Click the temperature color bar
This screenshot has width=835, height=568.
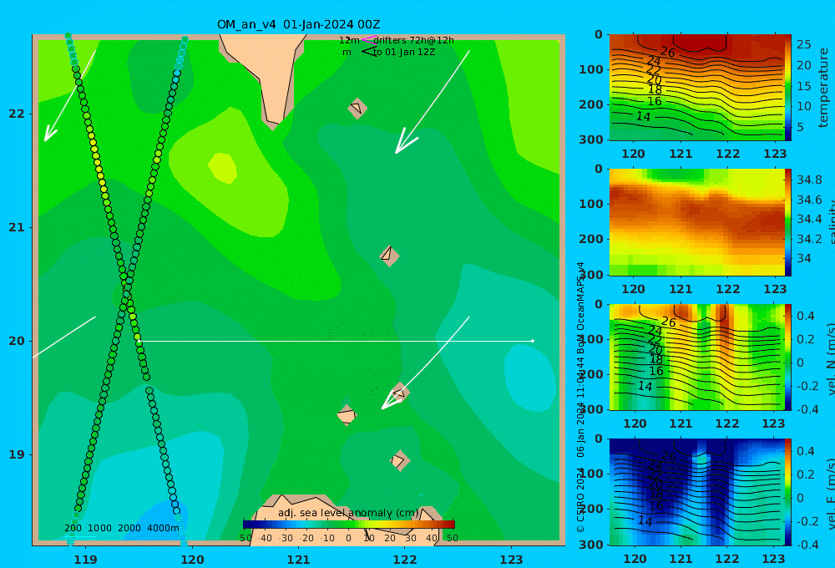[788, 88]
